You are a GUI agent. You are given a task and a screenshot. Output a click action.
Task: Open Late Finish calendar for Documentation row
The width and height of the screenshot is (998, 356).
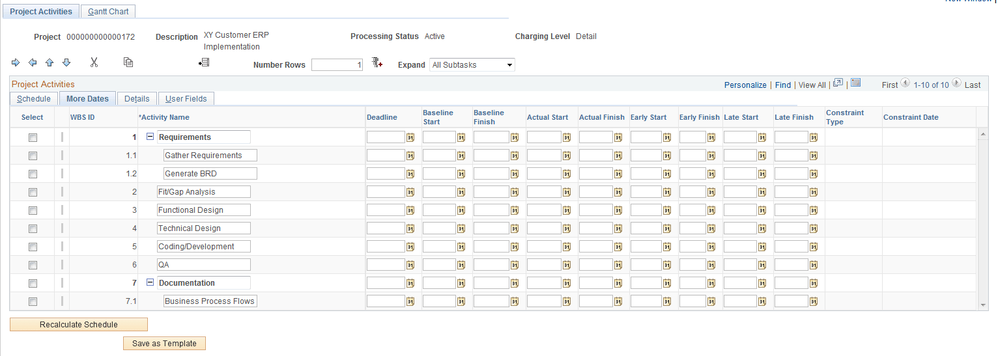813,283
